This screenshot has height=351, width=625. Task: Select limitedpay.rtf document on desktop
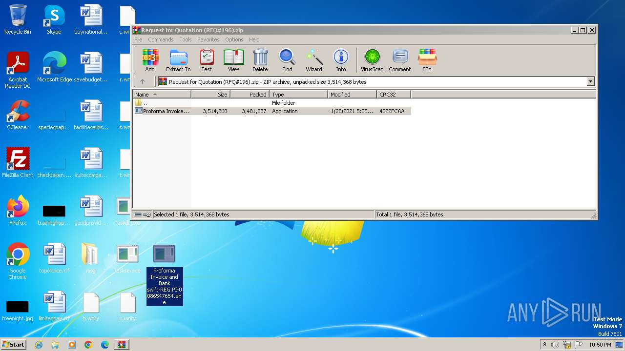(x=54, y=306)
